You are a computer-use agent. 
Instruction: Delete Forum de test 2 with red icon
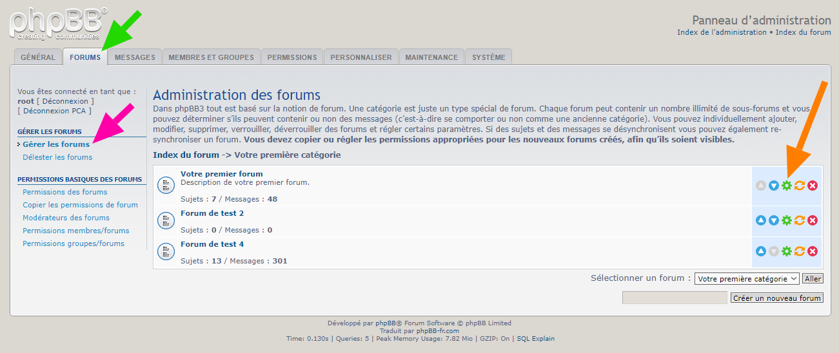[813, 220]
